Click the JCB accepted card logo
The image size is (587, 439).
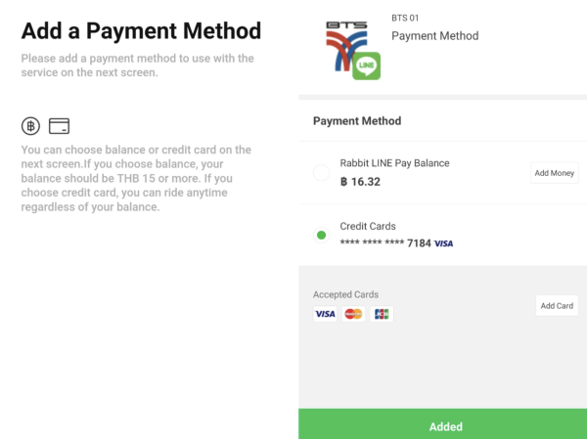tap(382, 314)
